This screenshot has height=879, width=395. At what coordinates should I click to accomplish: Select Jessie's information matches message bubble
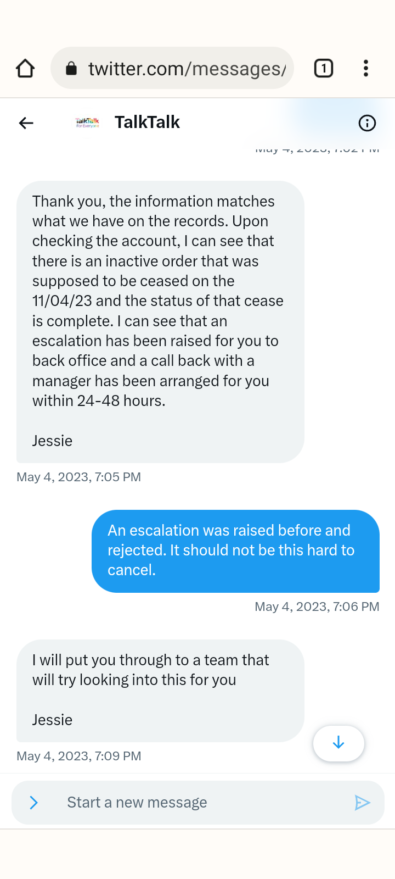[x=160, y=321]
